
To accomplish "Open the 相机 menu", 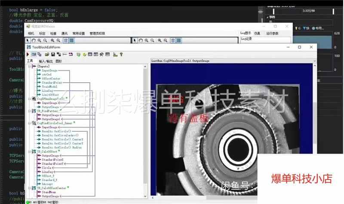I will click(x=31, y=34).
